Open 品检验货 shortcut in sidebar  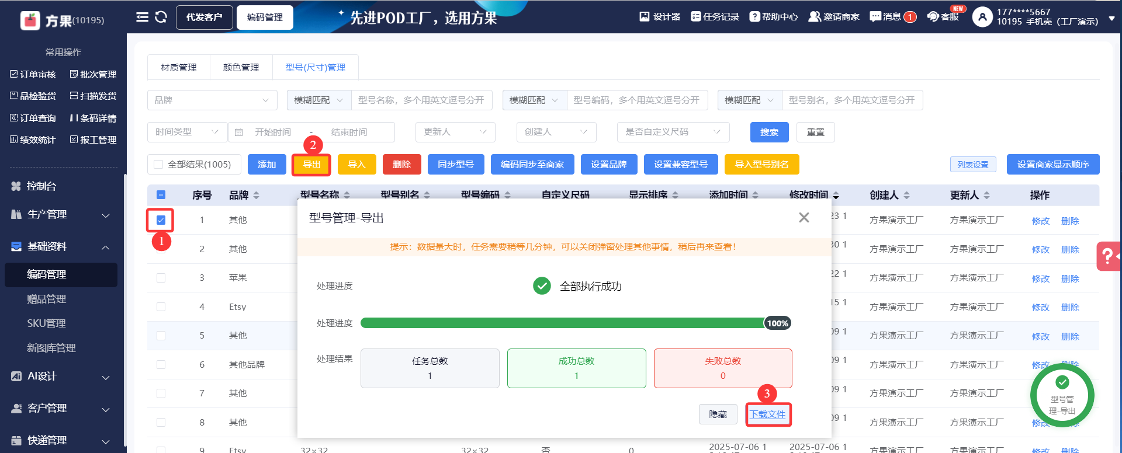pos(33,96)
